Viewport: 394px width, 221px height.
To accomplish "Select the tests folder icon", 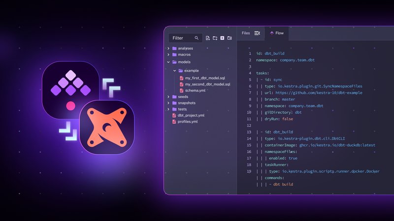I will pyautogui.click(x=174, y=109).
